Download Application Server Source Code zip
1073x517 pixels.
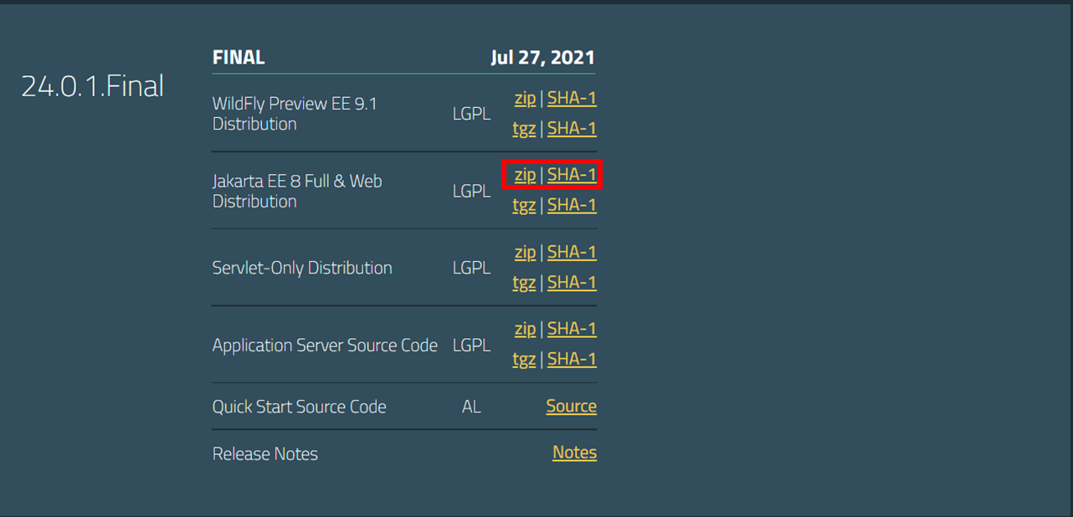525,330
